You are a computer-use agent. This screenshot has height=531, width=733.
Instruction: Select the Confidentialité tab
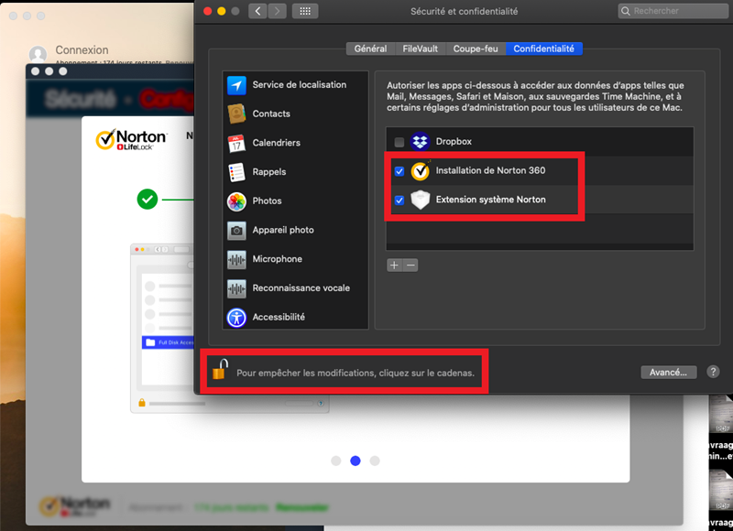click(x=543, y=49)
